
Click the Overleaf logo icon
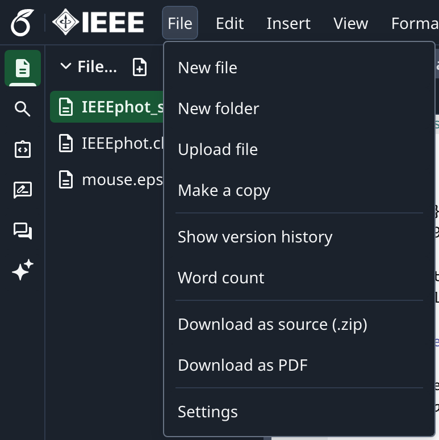coord(22,23)
